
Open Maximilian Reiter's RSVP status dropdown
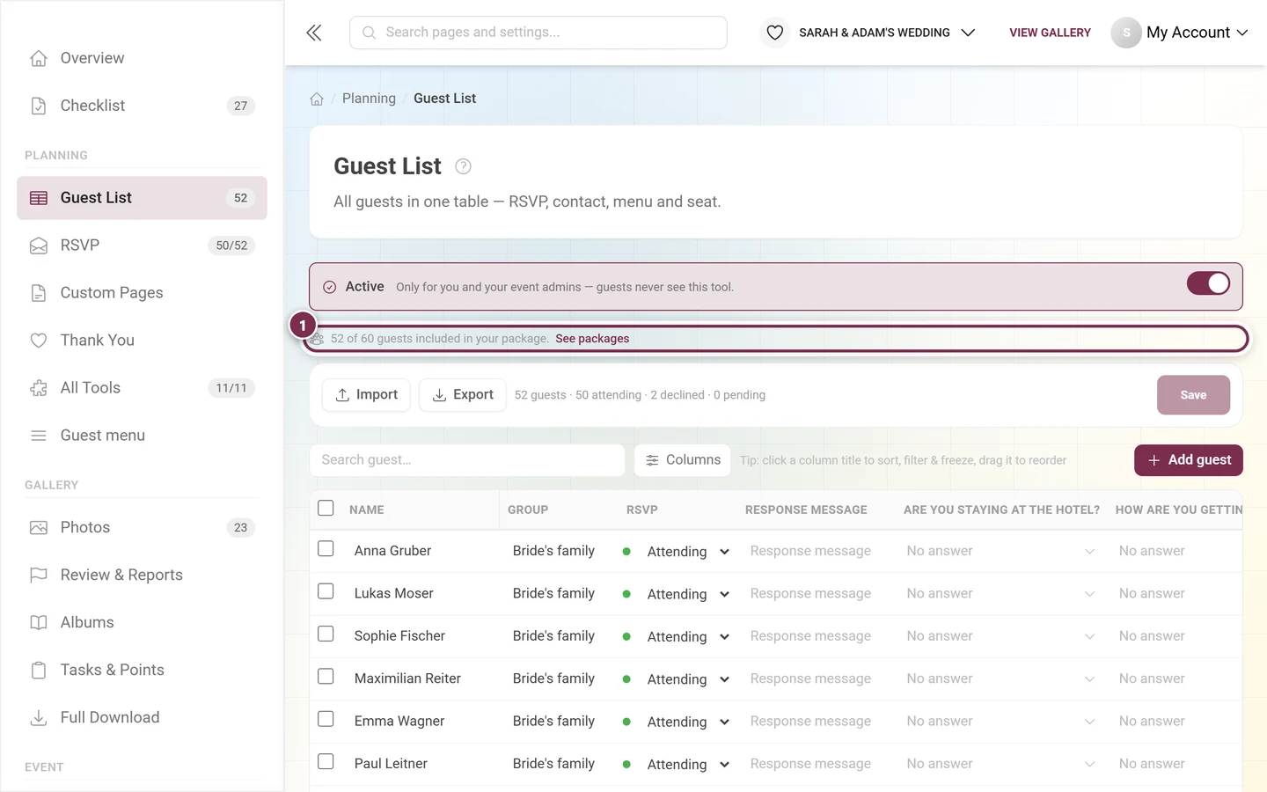coord(688,679)
